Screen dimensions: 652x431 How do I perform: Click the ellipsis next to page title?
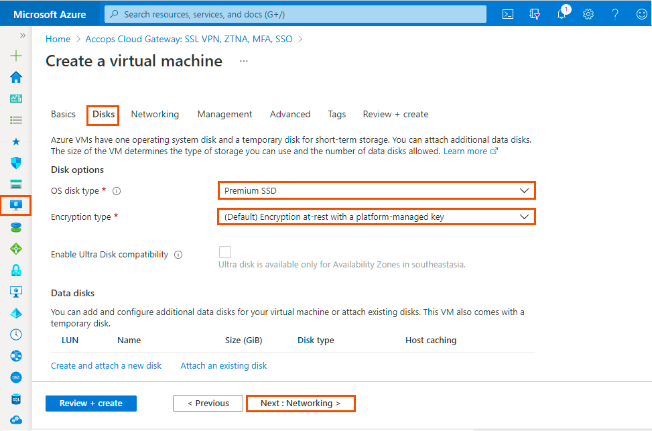(x=244, y=61)
